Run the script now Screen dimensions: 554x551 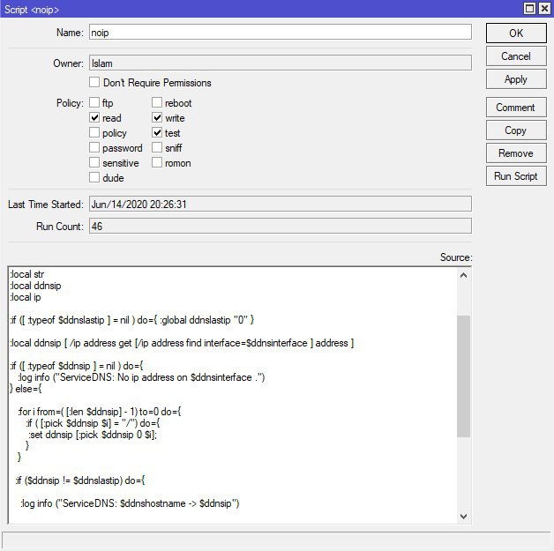click(516, 176)
